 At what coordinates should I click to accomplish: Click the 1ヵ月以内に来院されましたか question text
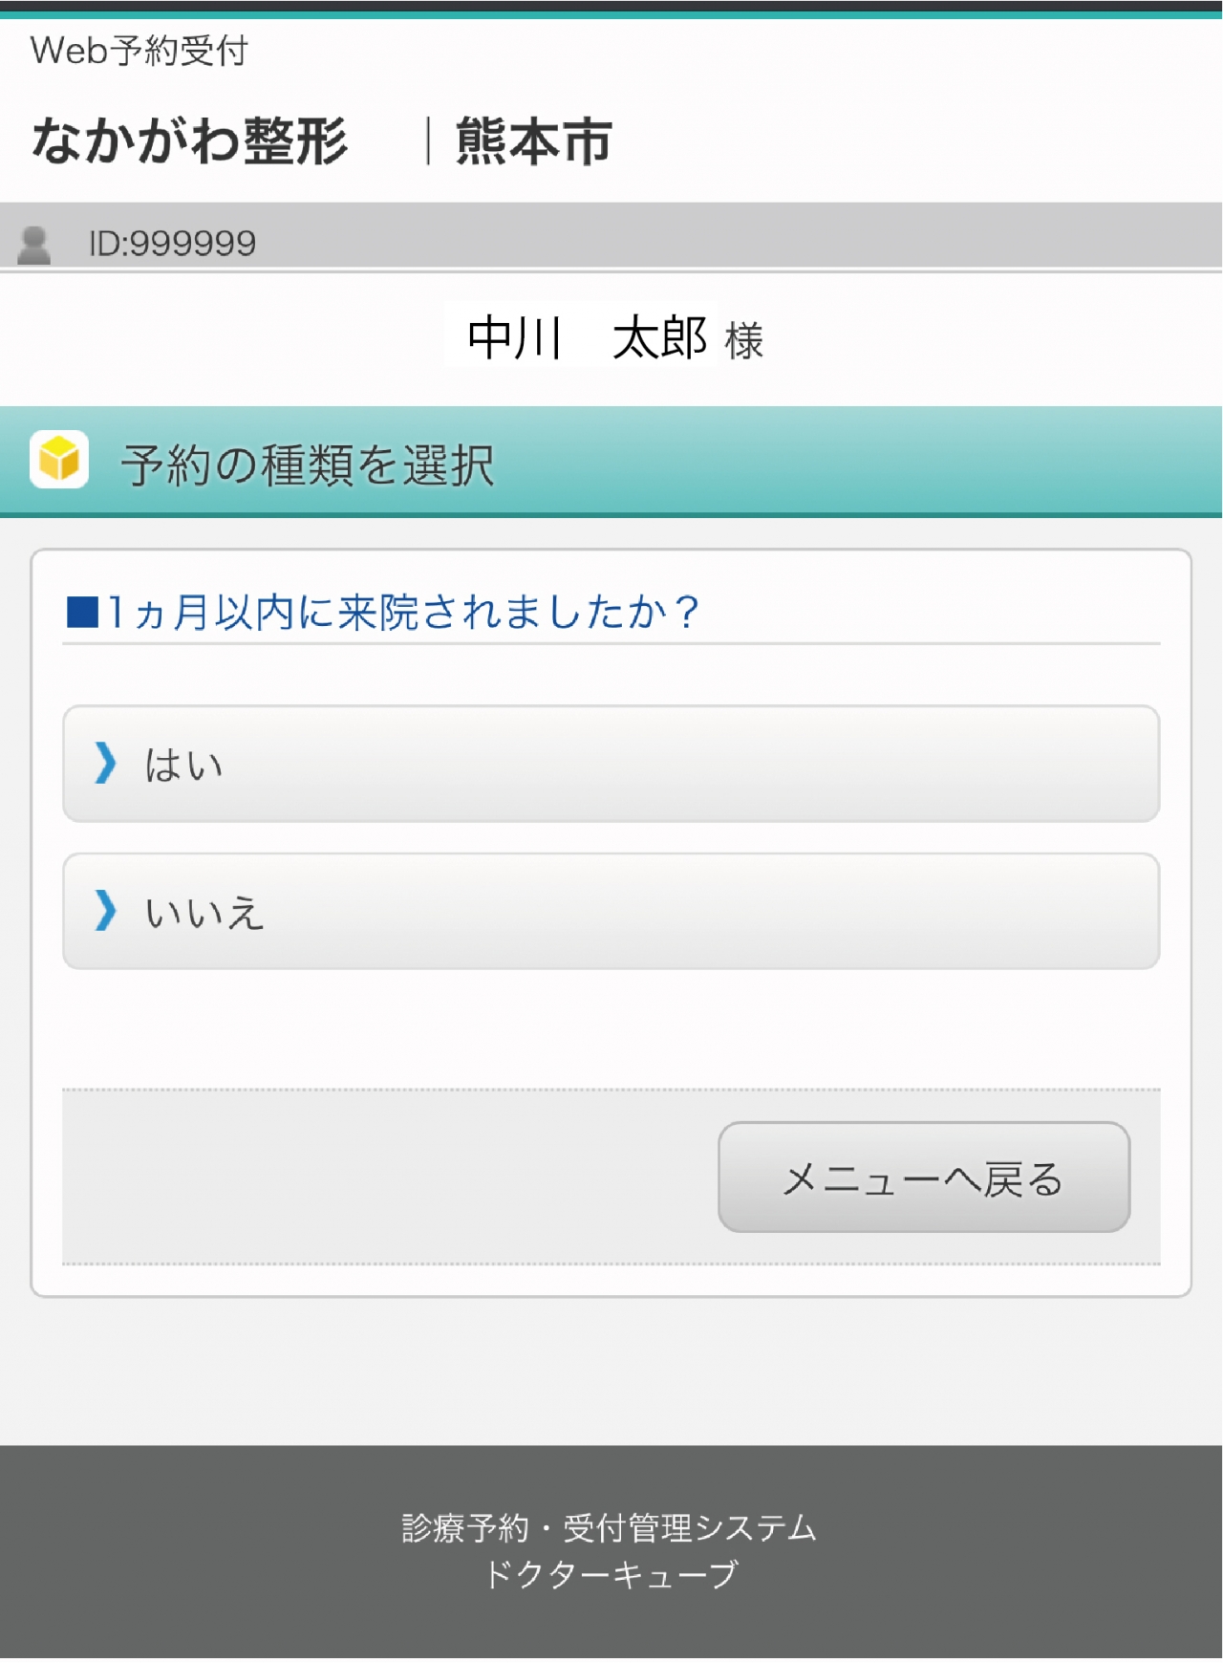coord(403,613)
